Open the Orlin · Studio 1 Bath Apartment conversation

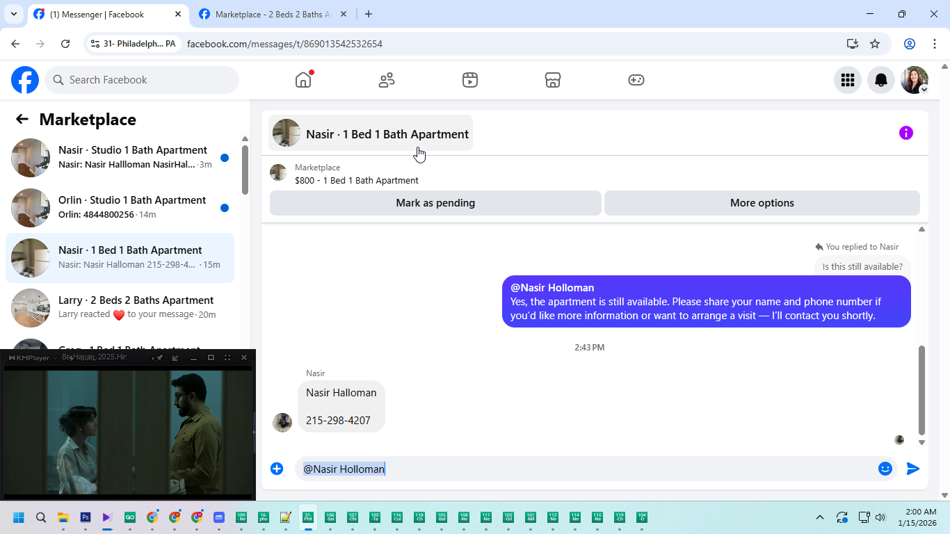pos(120,208)
